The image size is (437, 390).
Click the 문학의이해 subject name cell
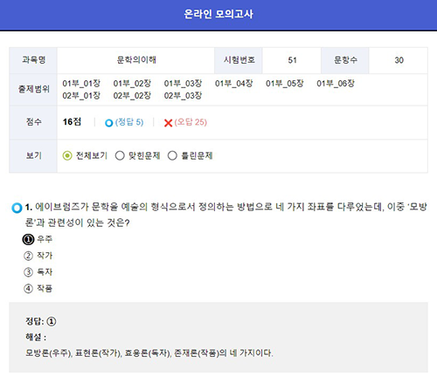point(136,60)
